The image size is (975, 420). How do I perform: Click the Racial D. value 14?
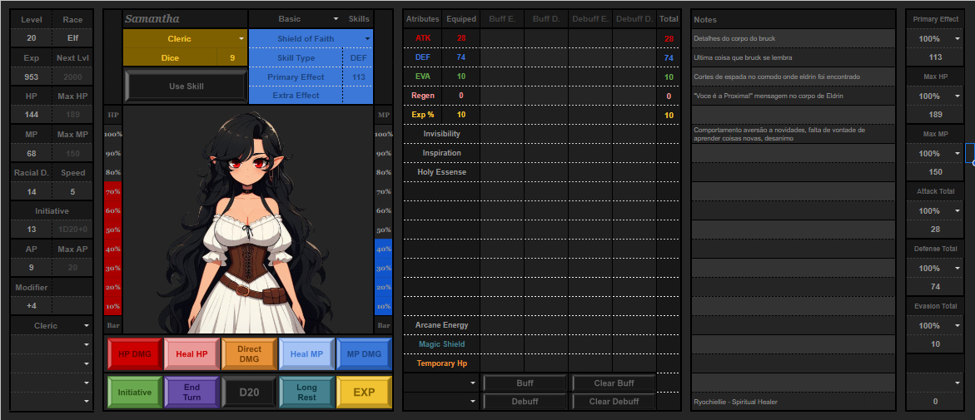[x=32, y=191]
